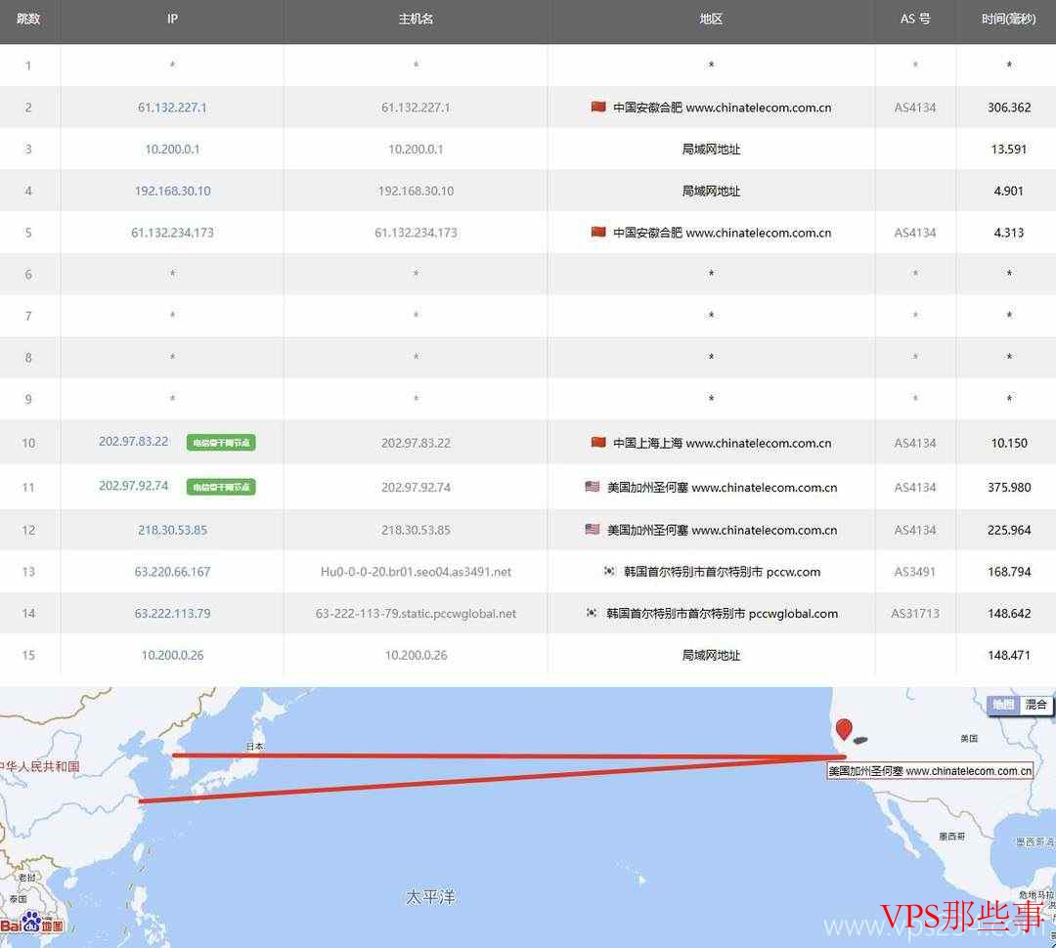Click AS3491 in hop 13 row
This screenshot has width=1056, height=948.
915,572
